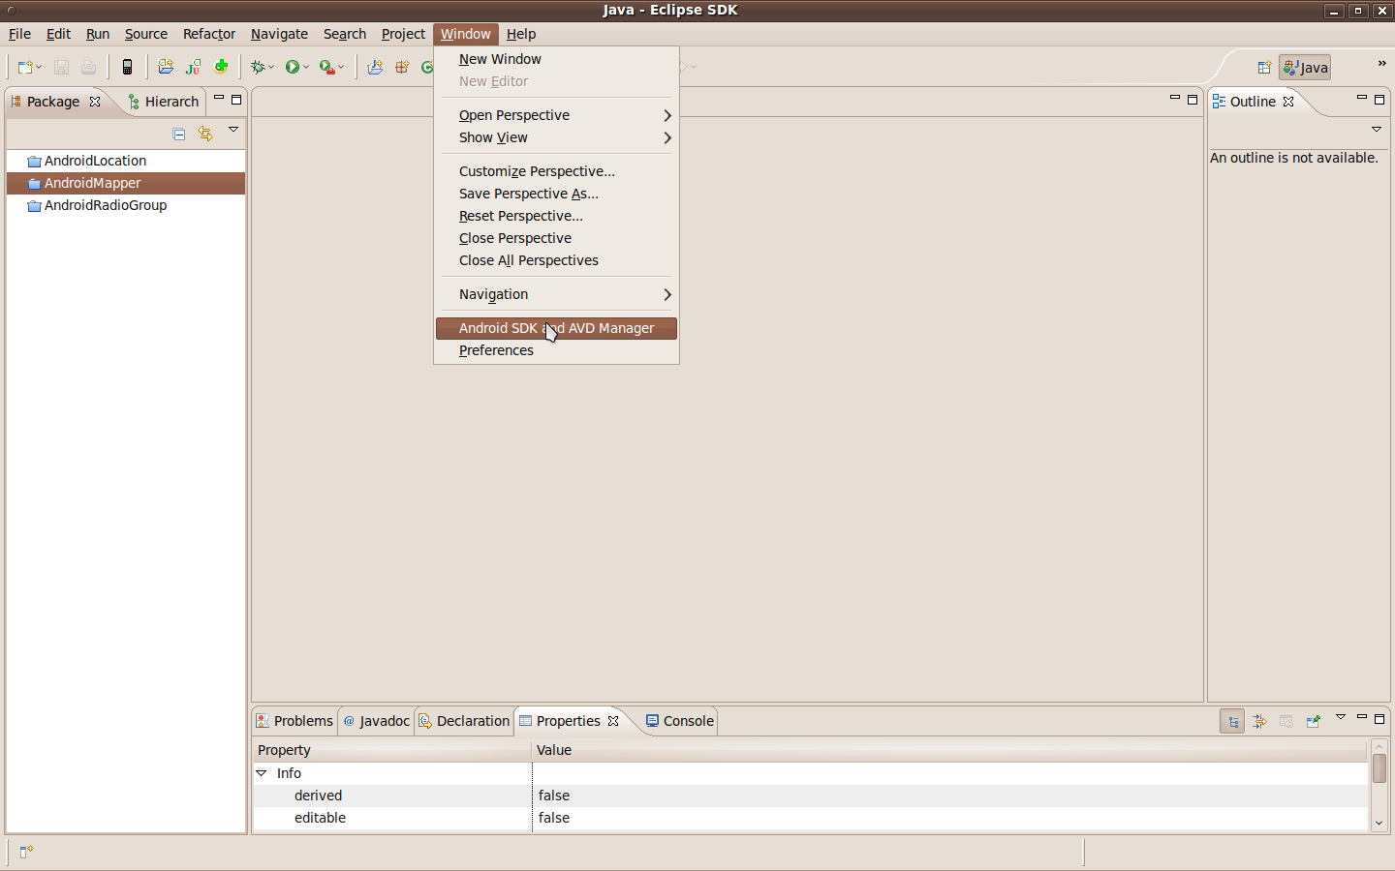
Task: Click the green plus toolbar icon
Action: (222, 67)
